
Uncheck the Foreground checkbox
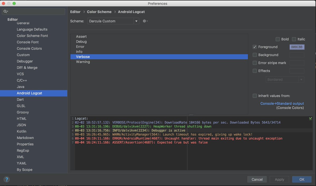[255, 47]
